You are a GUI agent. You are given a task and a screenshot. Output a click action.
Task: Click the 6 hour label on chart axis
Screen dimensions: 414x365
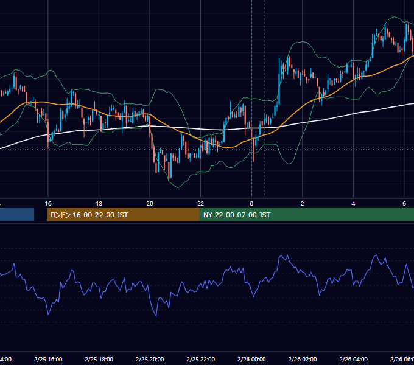tap(404, 204)
